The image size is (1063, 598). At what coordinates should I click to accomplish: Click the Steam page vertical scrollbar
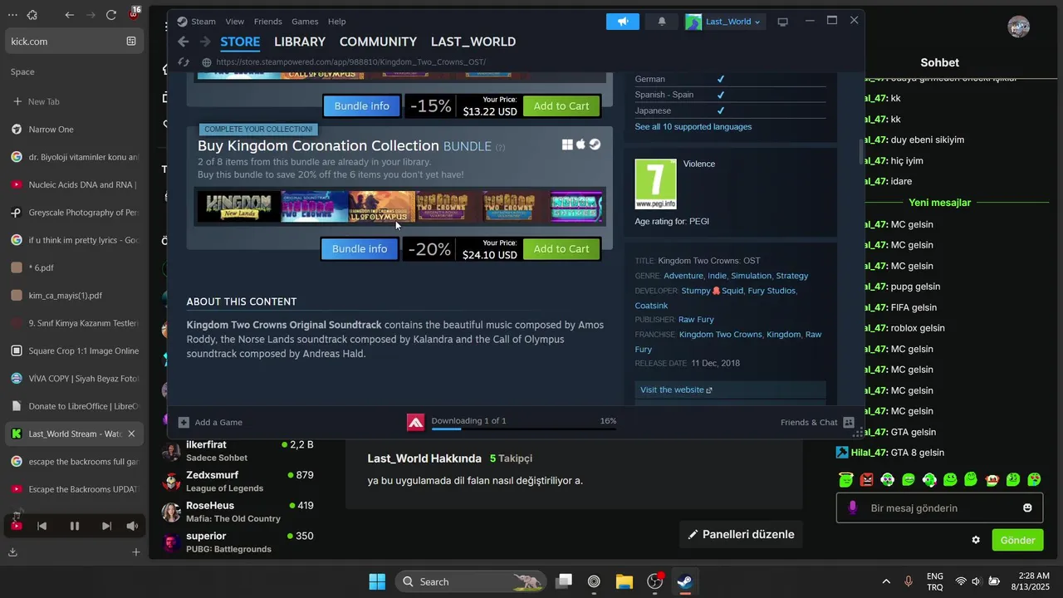click(860, 152)
